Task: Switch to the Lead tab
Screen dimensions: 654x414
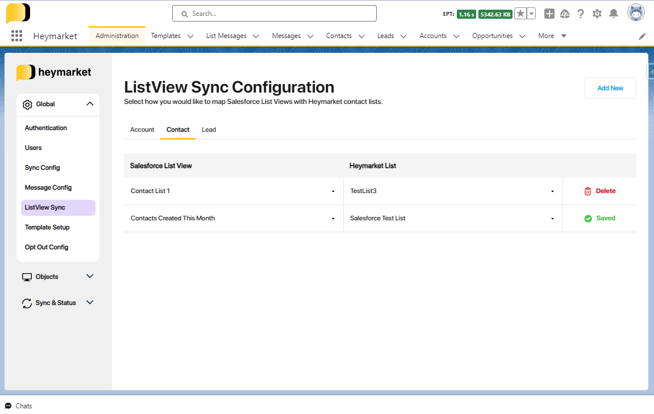Action: [209, 129]
